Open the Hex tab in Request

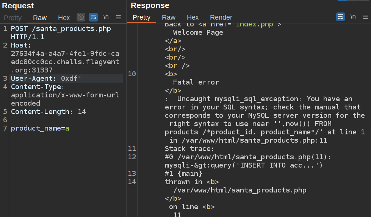[x=64, y=18]
